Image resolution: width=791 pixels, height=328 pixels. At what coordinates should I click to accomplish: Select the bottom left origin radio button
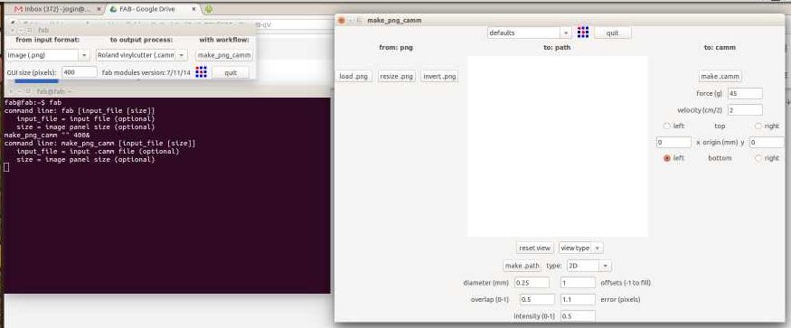pyautogui.click(x=667, y=158)
